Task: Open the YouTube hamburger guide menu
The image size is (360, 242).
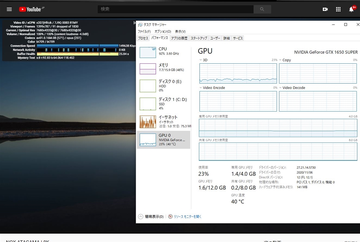Action: 9,9
